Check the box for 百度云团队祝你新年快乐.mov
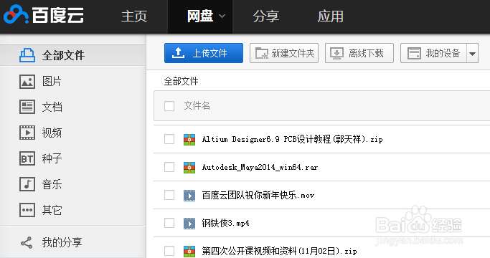 click(169, 195)
